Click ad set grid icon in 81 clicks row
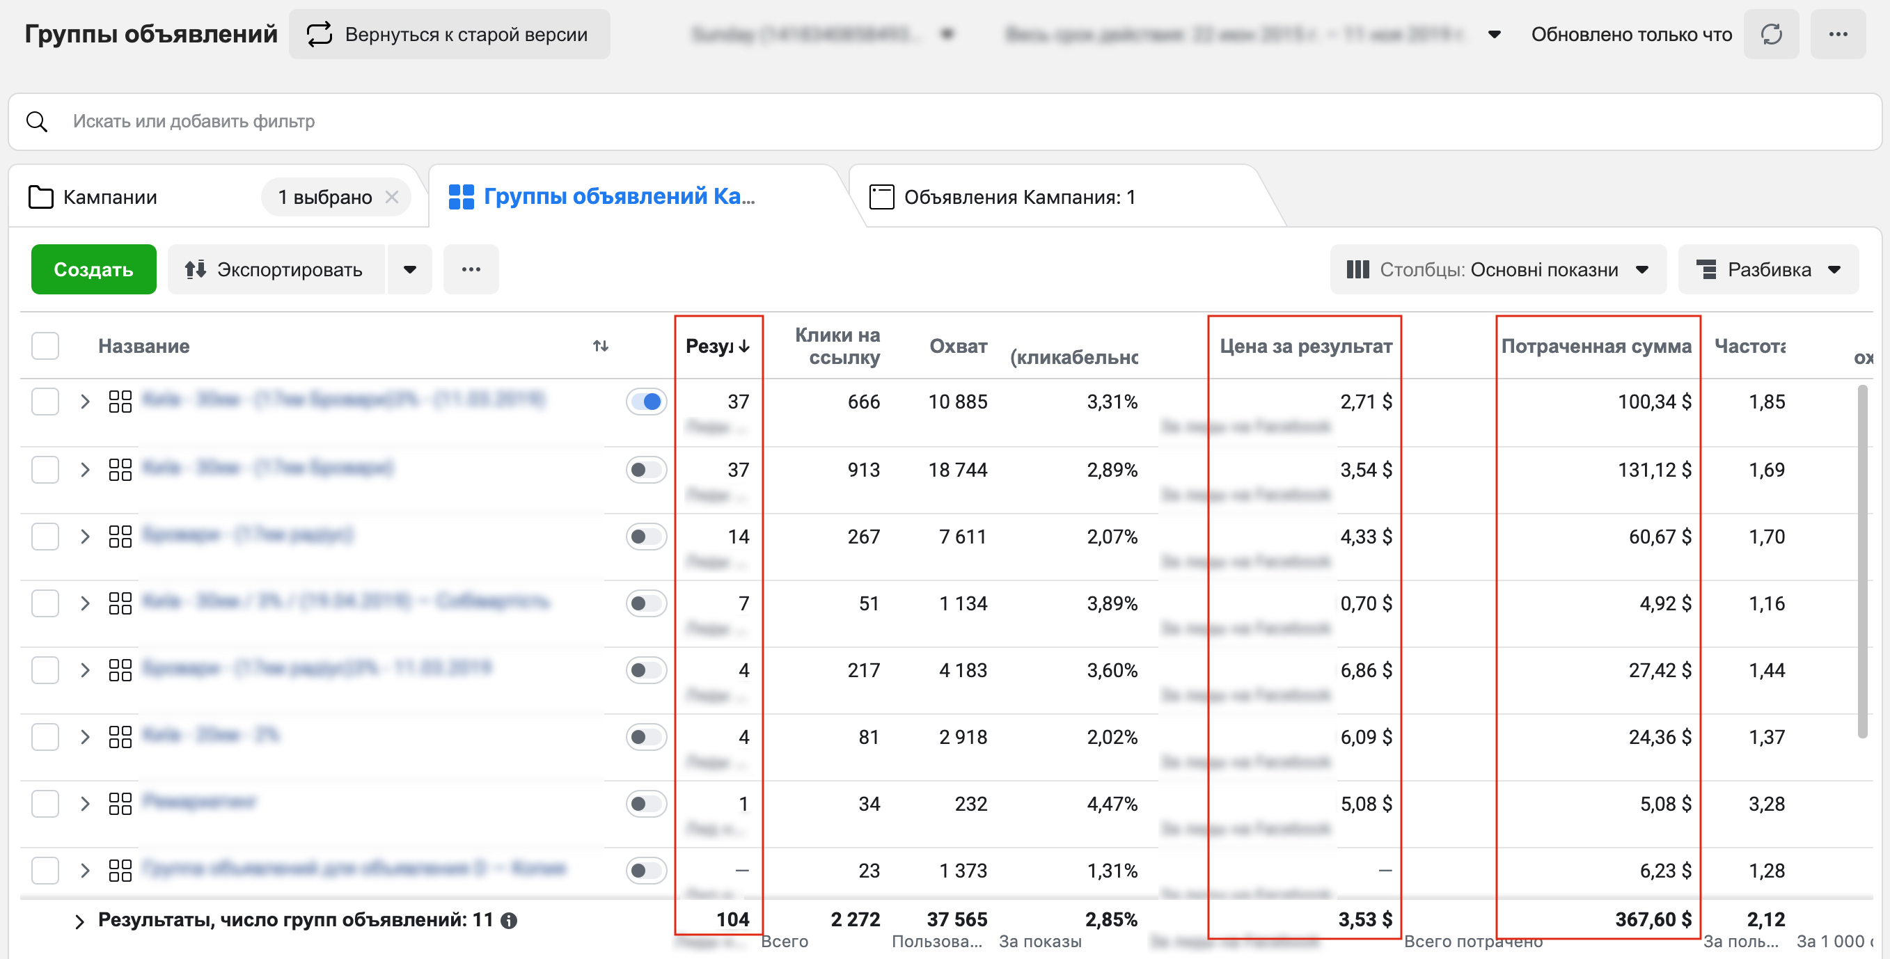 coord(120,737)
